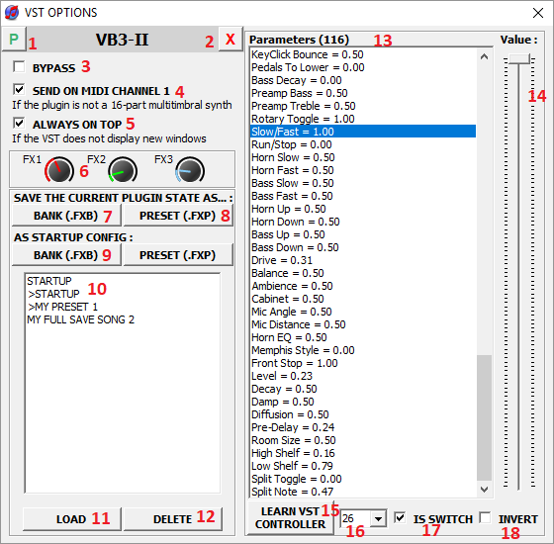Image resolution: width=554 pixels, height=544 pixels.
Task: Toggle Send on MIDI Channel 1 checkbox
Action: click(19, 89)
